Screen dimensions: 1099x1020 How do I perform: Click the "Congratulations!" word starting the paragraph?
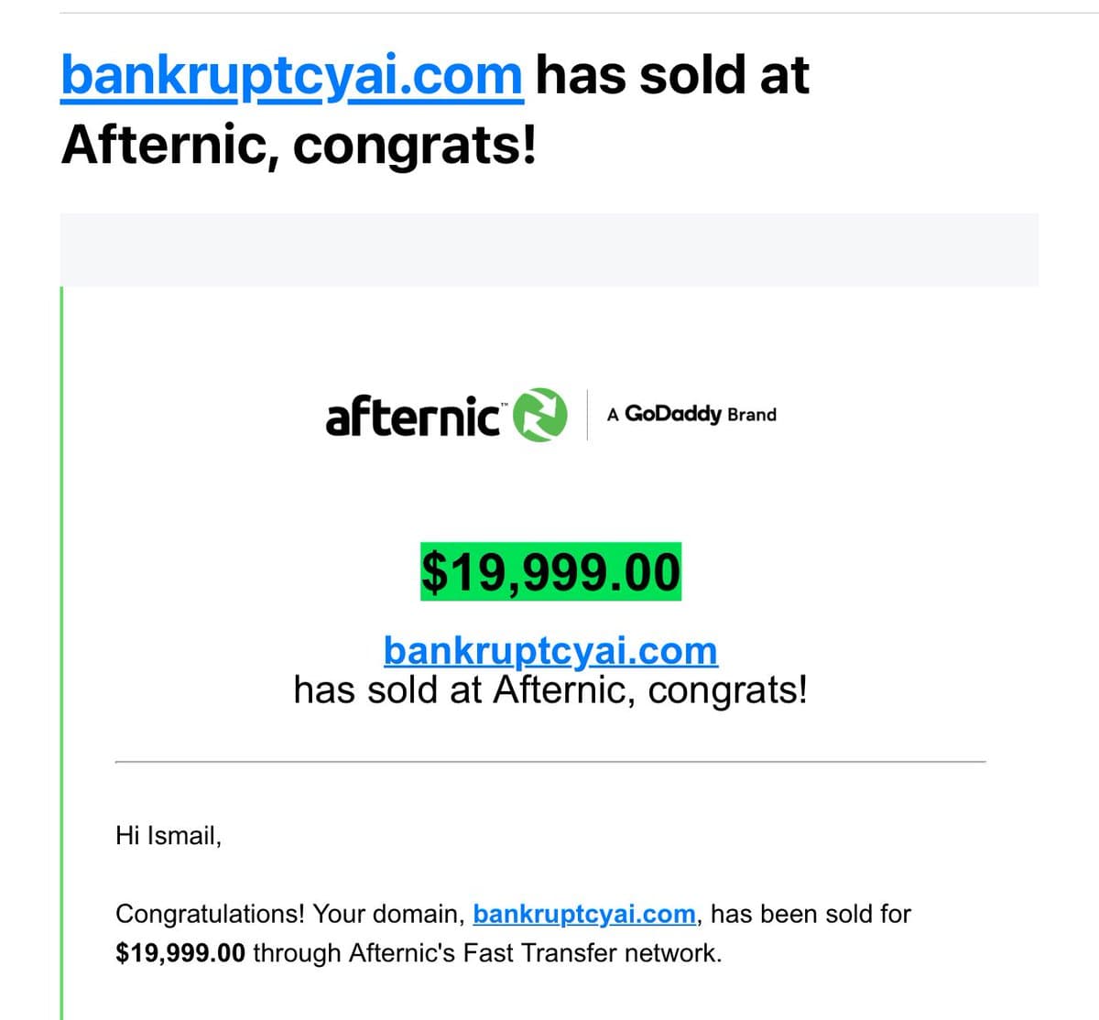211,914
